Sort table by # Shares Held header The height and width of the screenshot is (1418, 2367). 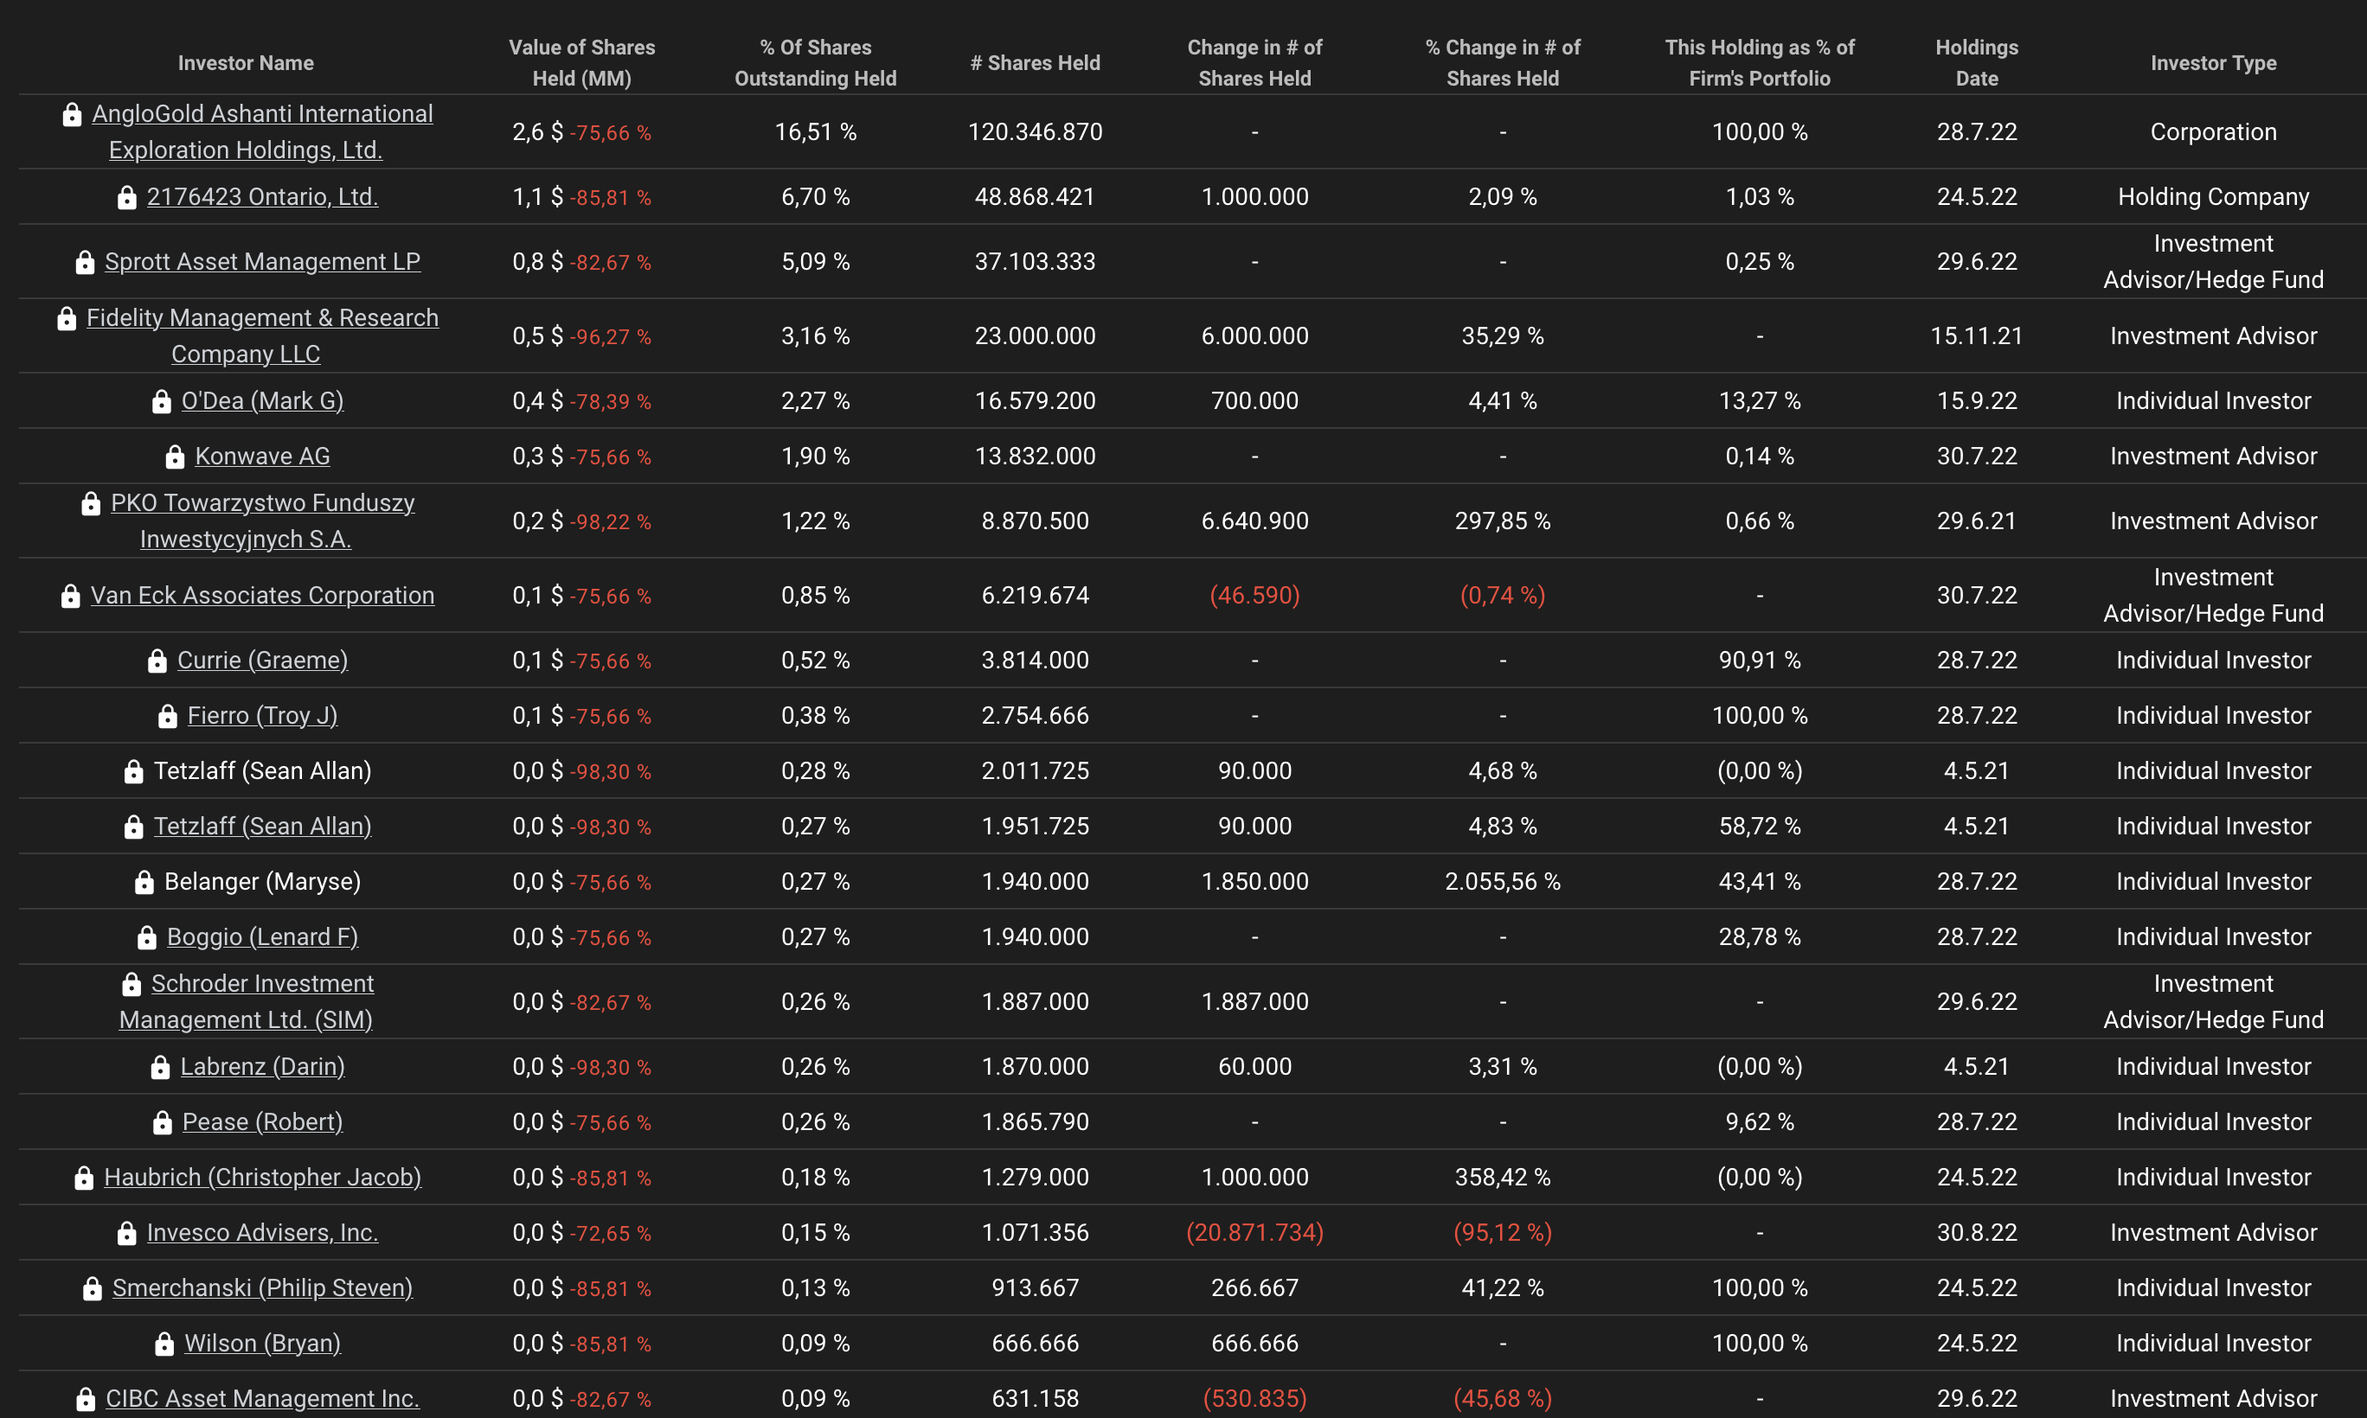coord(1035,63)
